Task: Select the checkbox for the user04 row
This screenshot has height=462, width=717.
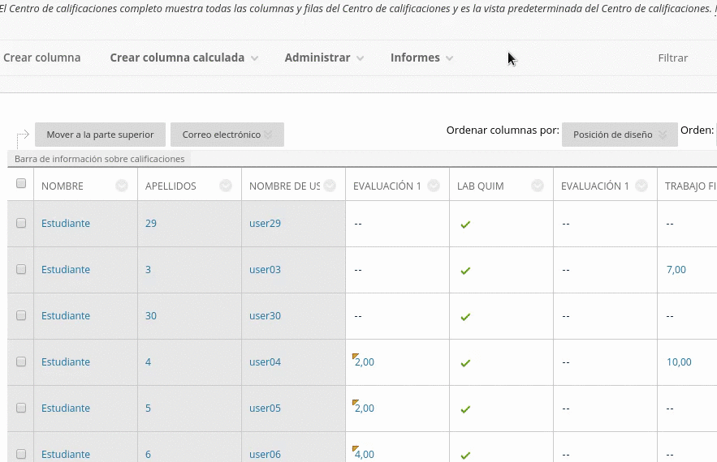Action: click(x=21, y=361)
